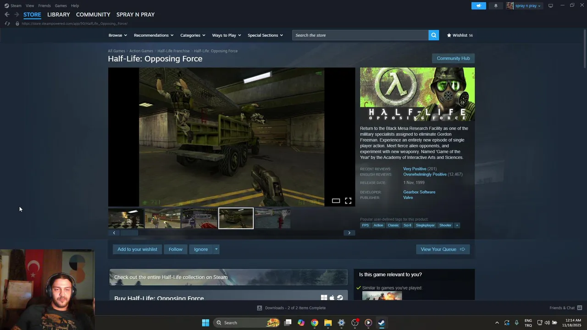Viewport: 587px width, 330px height.
Task: Expand the Categories dropdown
Action: click(x=193, y=35)
